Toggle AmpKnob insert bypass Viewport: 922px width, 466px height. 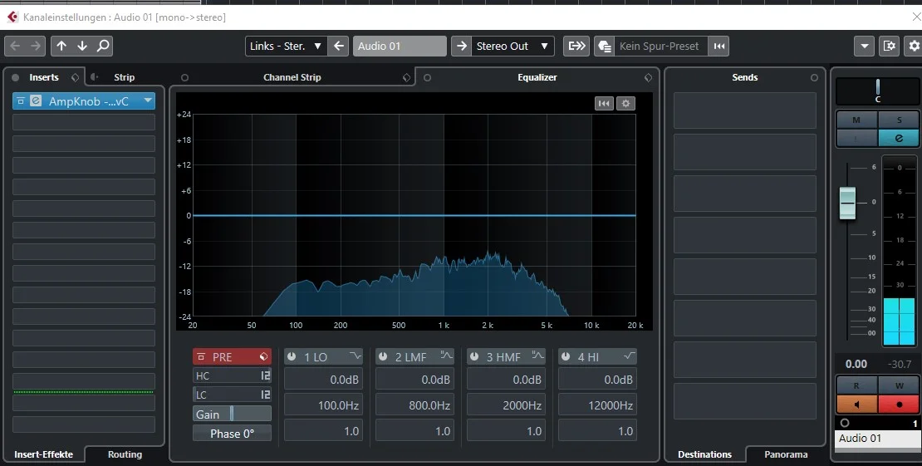[21, 101]
